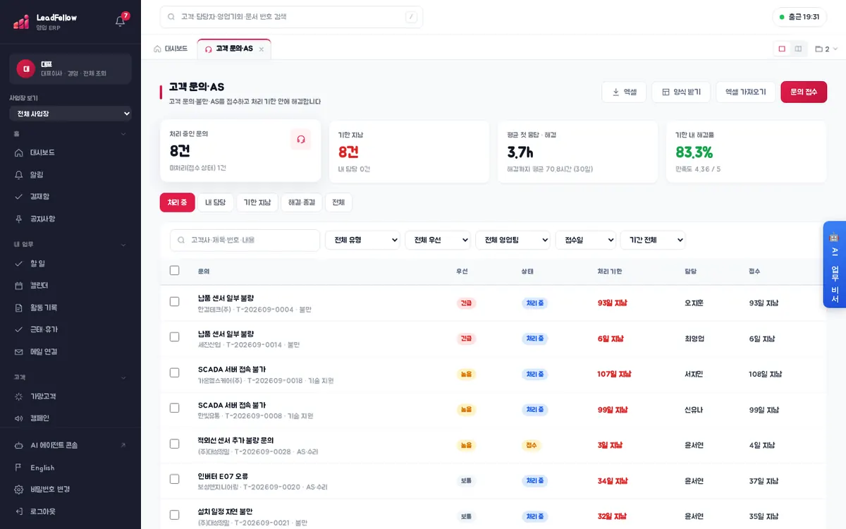Check the row for 설치 일정 지연 불만
This screenshot has height=529, width=846.
coord(175,514)
